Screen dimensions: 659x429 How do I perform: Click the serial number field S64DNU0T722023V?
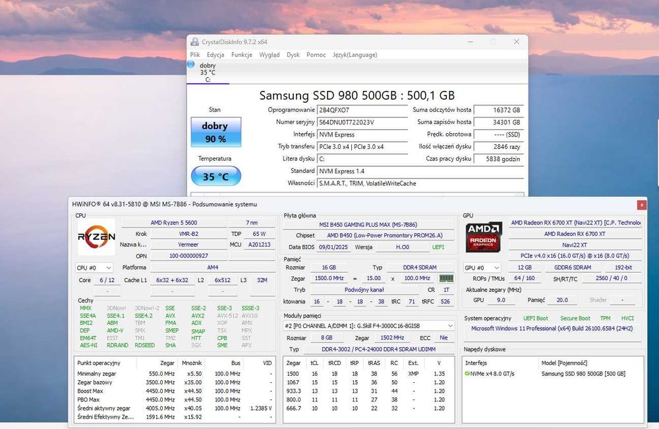click(362, 123)
